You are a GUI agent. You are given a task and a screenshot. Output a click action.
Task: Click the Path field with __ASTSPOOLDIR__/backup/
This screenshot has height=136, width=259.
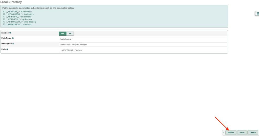pyautogui.click(x=143, y=50)
